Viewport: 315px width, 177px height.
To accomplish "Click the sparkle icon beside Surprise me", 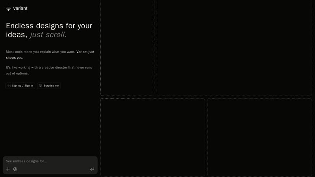I will 41,86.
